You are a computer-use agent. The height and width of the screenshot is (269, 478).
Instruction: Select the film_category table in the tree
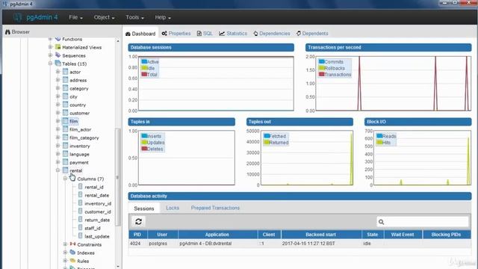coord(84,137)
